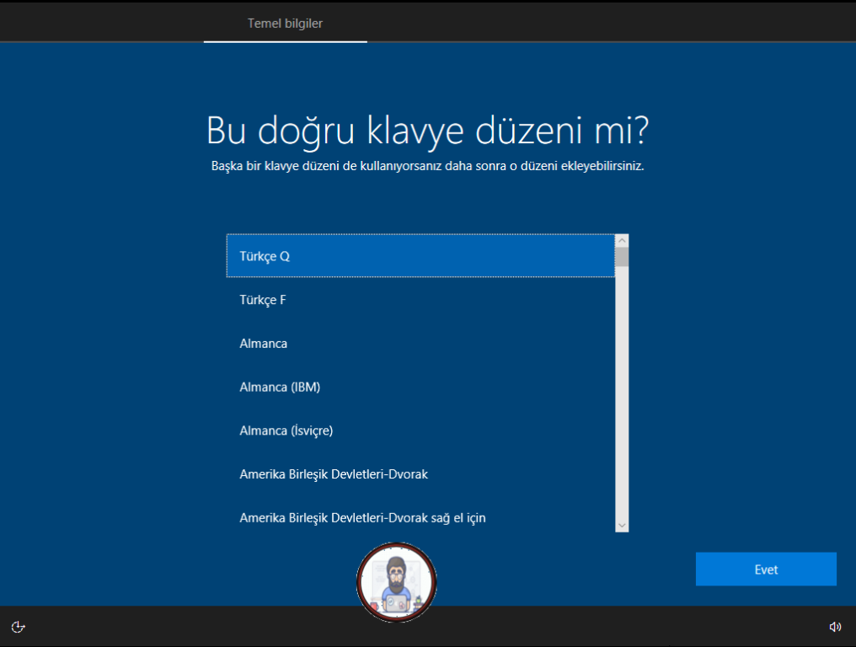The image size is (856, 647).
Task: Open the Ease of Access icon
Action: pos(18,626)
